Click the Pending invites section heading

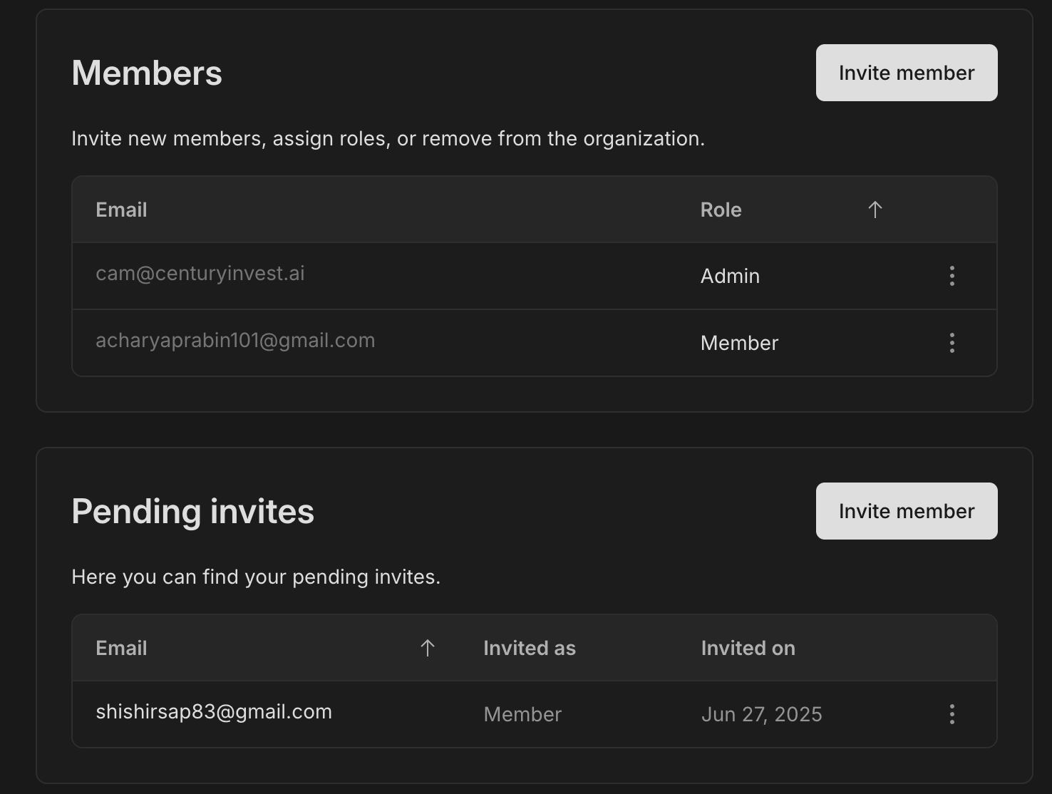[192, 511]
